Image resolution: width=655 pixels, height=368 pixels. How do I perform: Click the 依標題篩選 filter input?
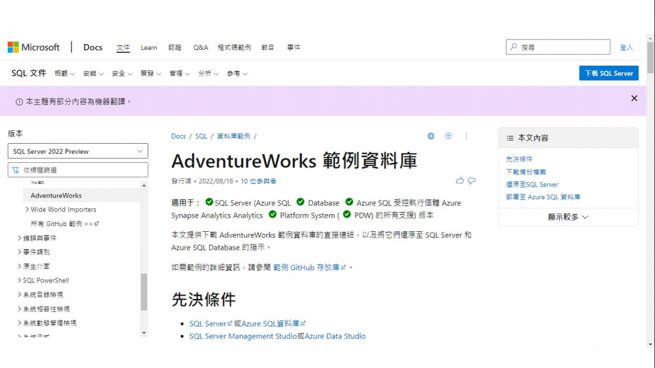point(77,170)
